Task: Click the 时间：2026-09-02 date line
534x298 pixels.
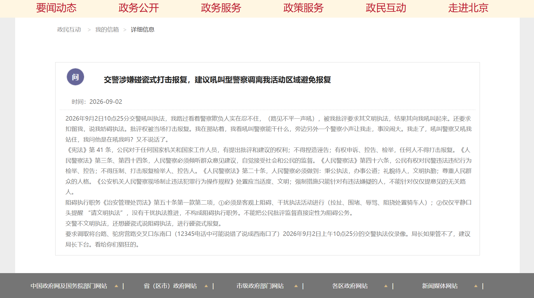Action: tap(97, 102)
